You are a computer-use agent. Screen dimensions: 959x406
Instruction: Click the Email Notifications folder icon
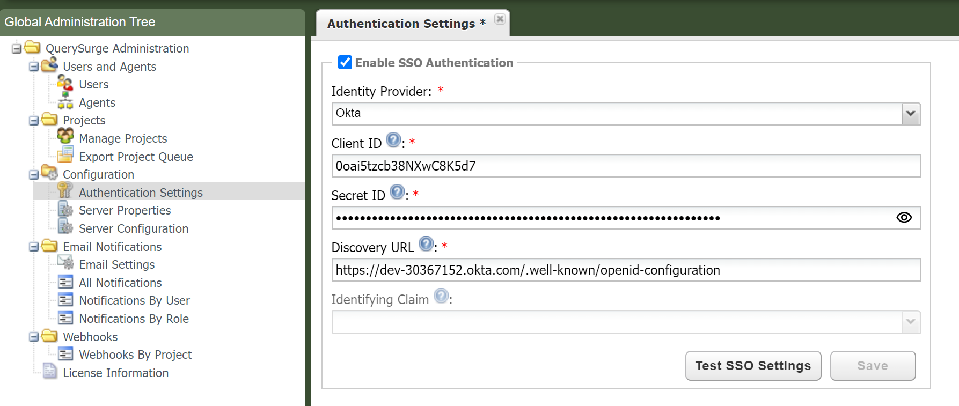[49, 245]
